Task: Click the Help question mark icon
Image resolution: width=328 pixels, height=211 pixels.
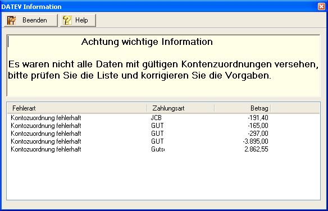Action: tap(67, 20)
